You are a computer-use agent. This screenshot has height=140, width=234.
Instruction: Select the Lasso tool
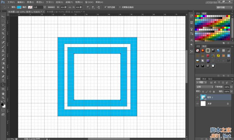3,25
